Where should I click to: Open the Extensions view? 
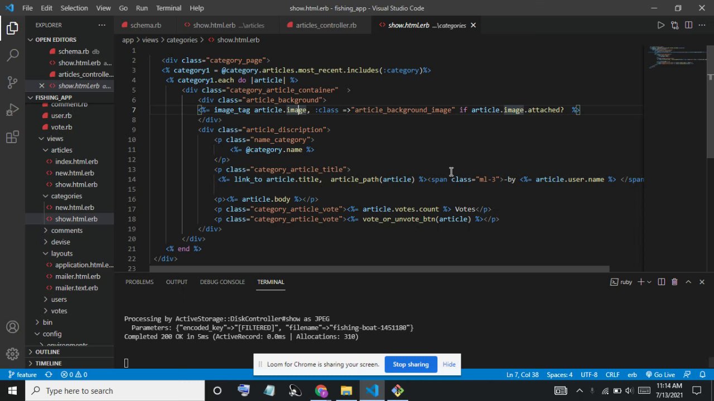12,137
